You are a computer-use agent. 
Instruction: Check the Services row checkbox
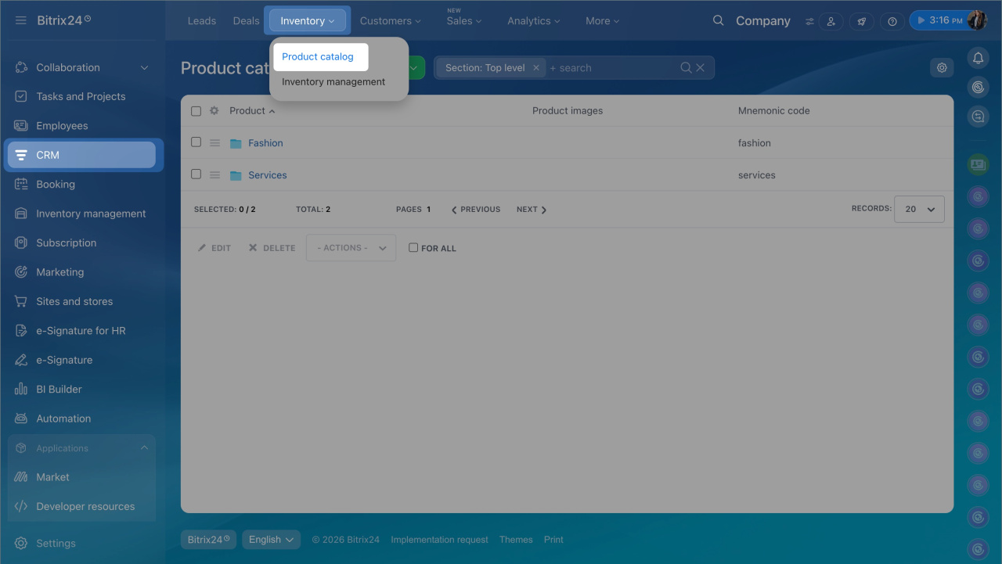coord(196,174)
